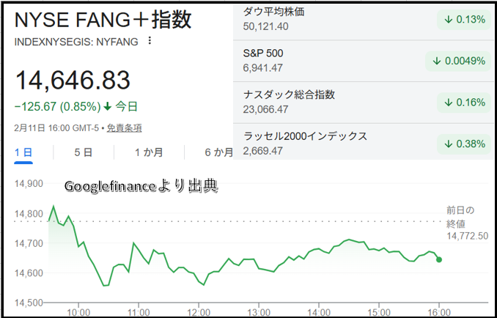Click the NYSE FANG+指数 title
The width and height of the screenshot is (497, 318).
(x=103, y=20)
